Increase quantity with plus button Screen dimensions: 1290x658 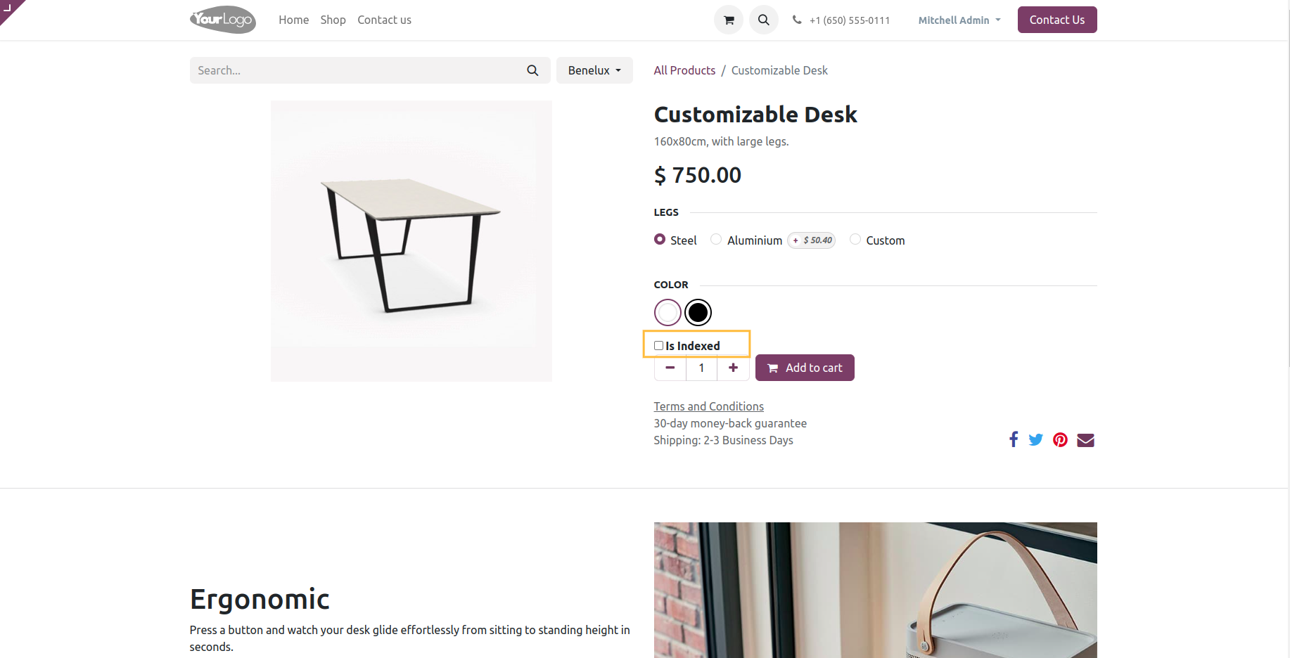click(733, 368)
